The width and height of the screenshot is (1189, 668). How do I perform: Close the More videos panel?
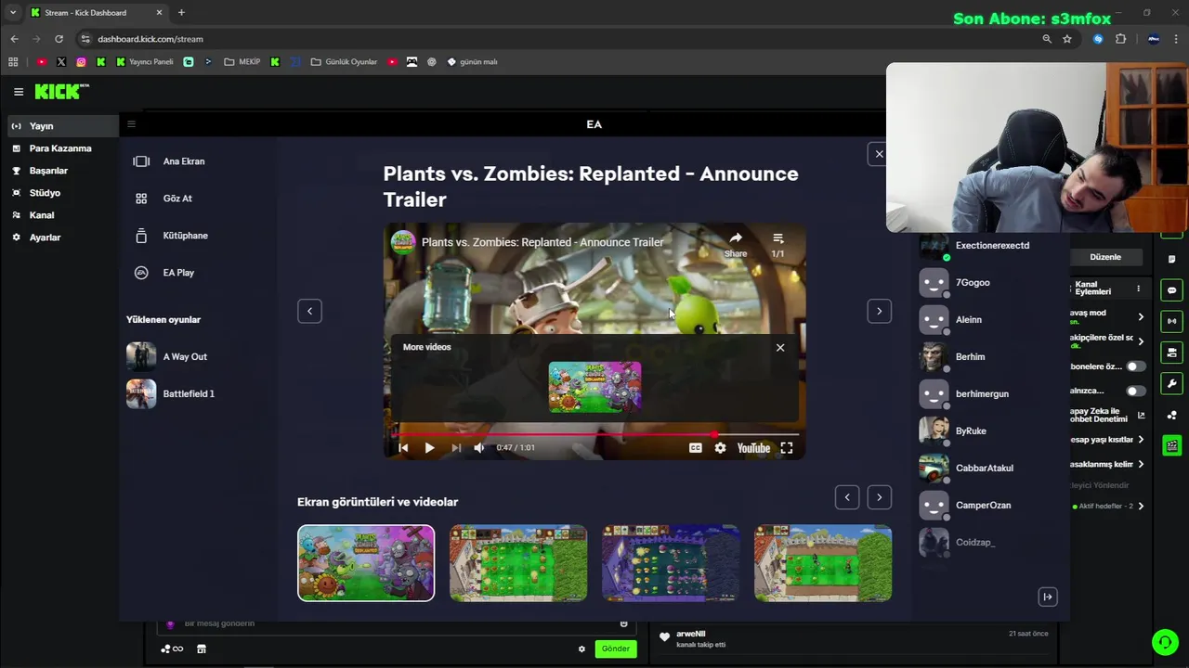(x=780, y=347)
